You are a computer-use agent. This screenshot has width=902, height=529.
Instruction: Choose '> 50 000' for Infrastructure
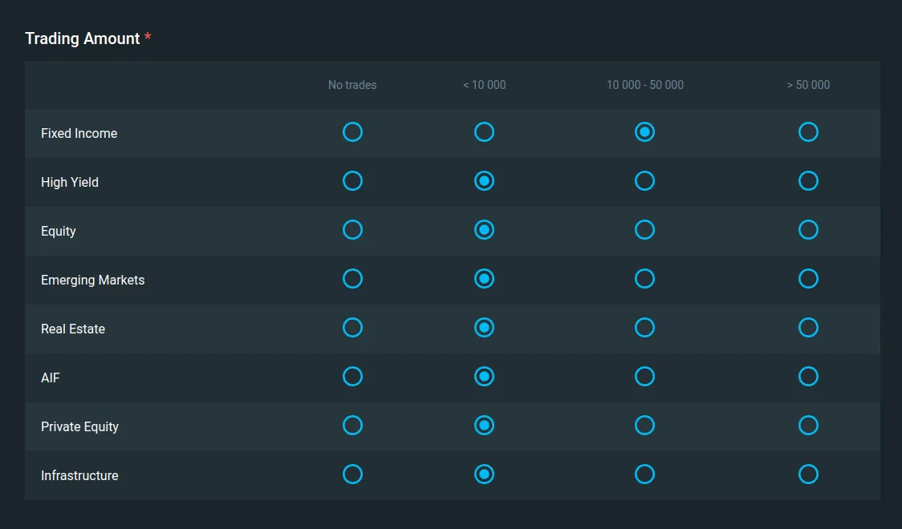pos(808,474)
